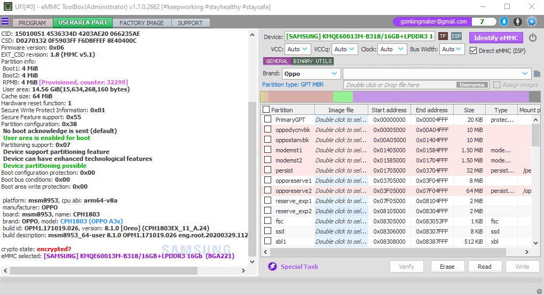Click the browse folder icon beside Brand
The height and width of the screenshot is (295, 544).
coord(537,74)
